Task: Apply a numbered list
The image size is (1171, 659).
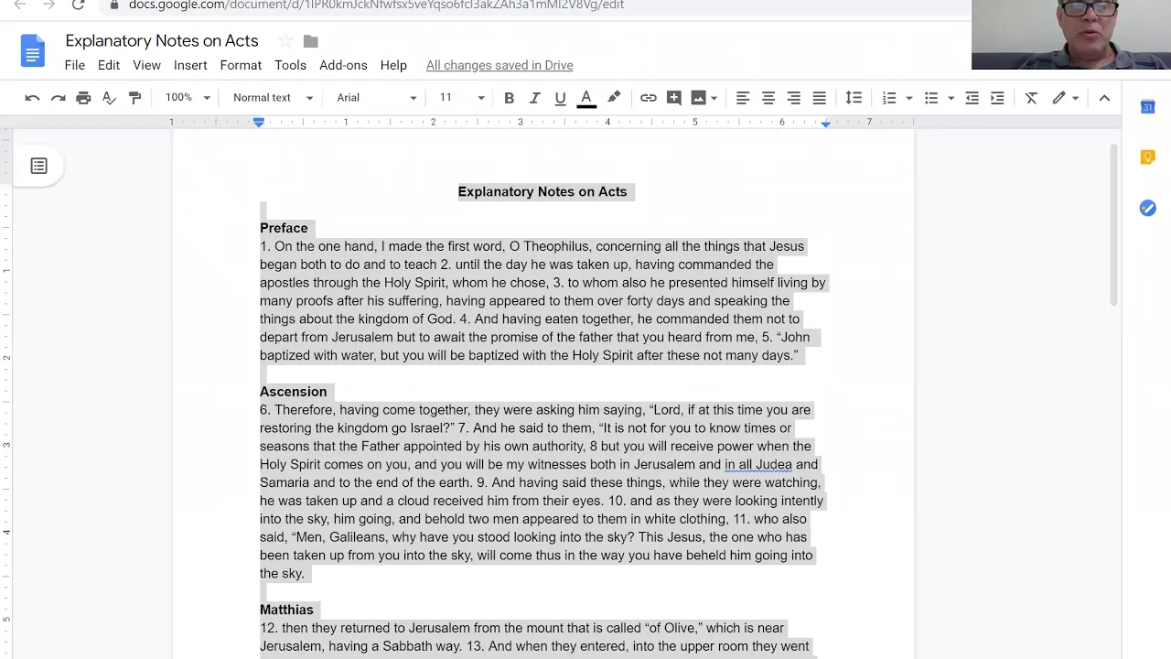Action: point(888,98)
